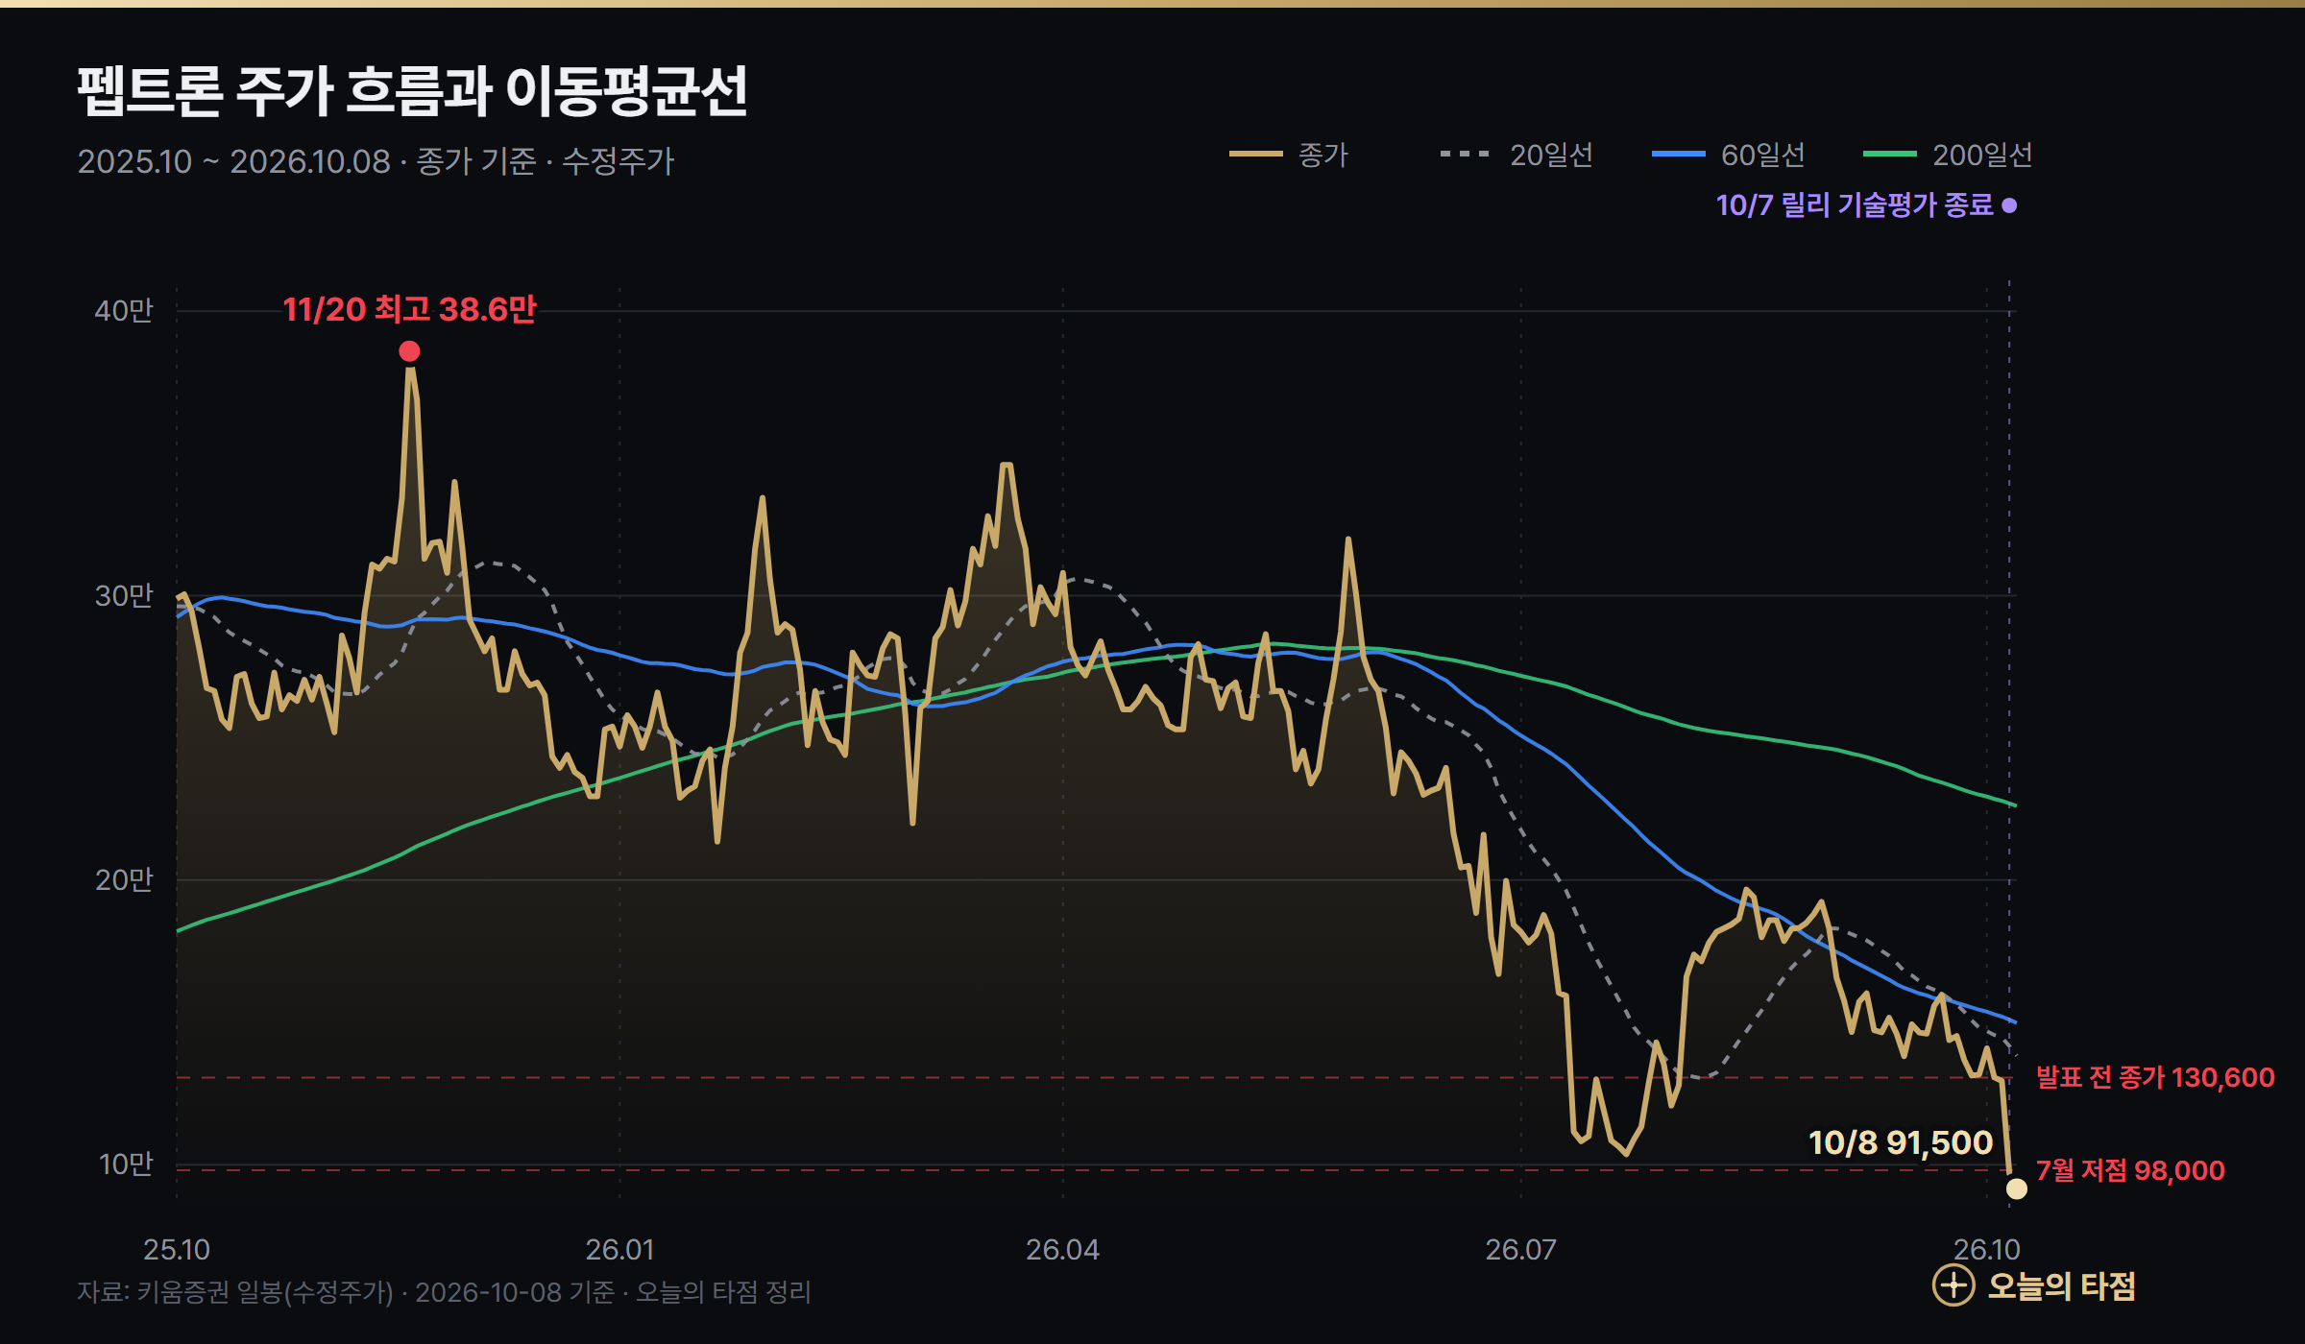Click the 25.10 x-axis label
The image size is (2305, 1344).
tap(177, 1250)
